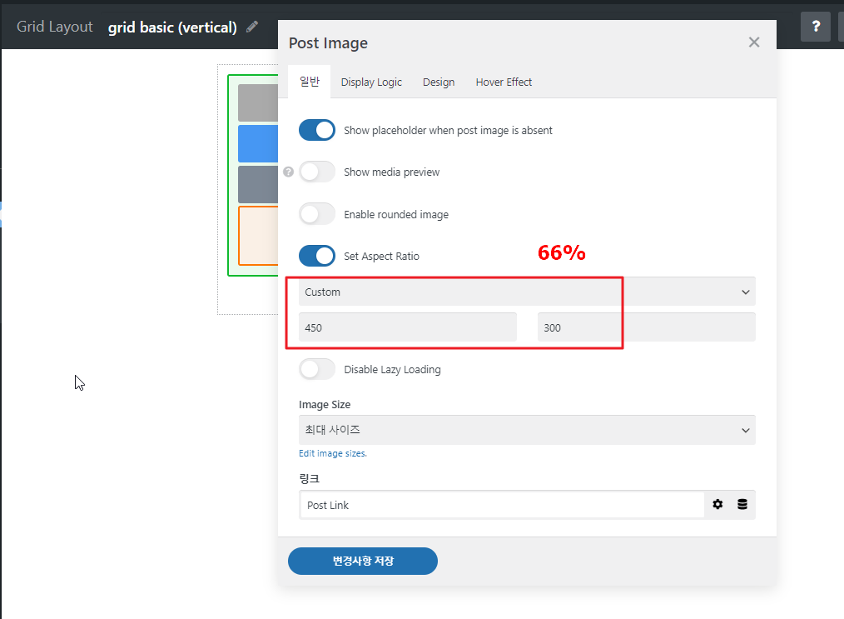
Task: Open dynamic data database icon for link
Action: [x=742, y=504]
